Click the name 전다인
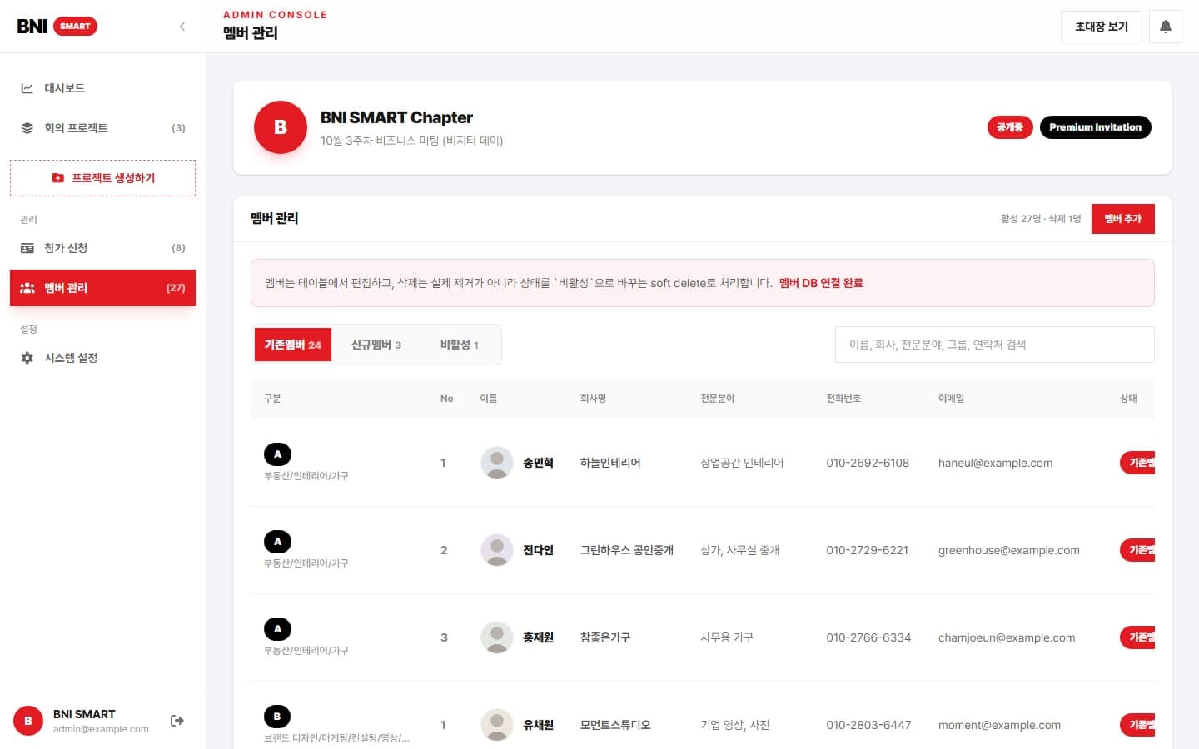Screen dimensions: 1199x749 click(538, 550)
